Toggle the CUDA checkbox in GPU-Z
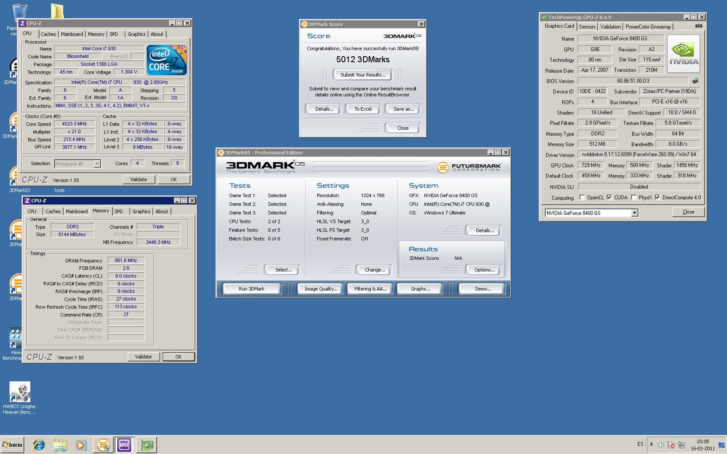 click(x=609, y=197)
